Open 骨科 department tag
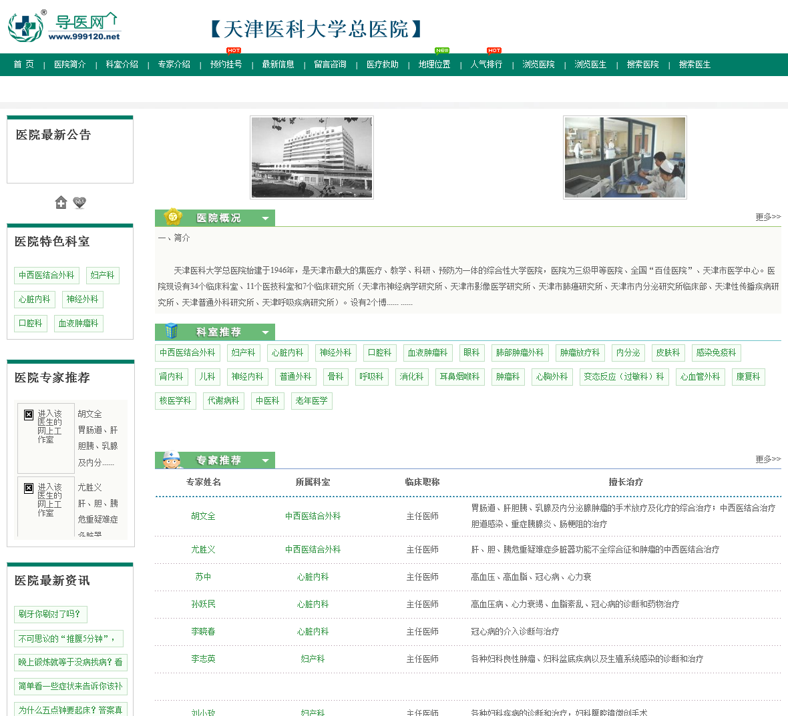 335,376
